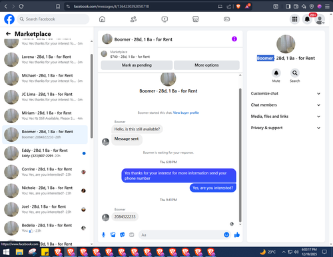333x257 pixels.
Task: Open the Nichole 2Bd, 1 Ba conversation
Action: [45, 190]
